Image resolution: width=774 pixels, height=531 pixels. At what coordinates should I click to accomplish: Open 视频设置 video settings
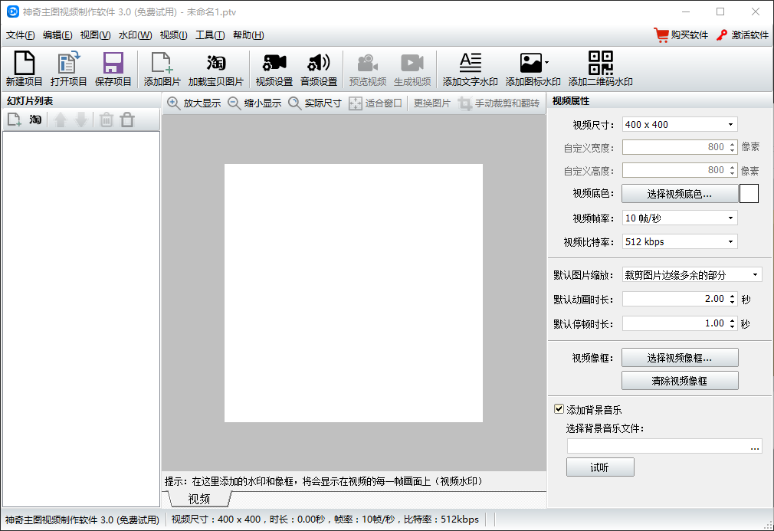click(x=274, y=69)
